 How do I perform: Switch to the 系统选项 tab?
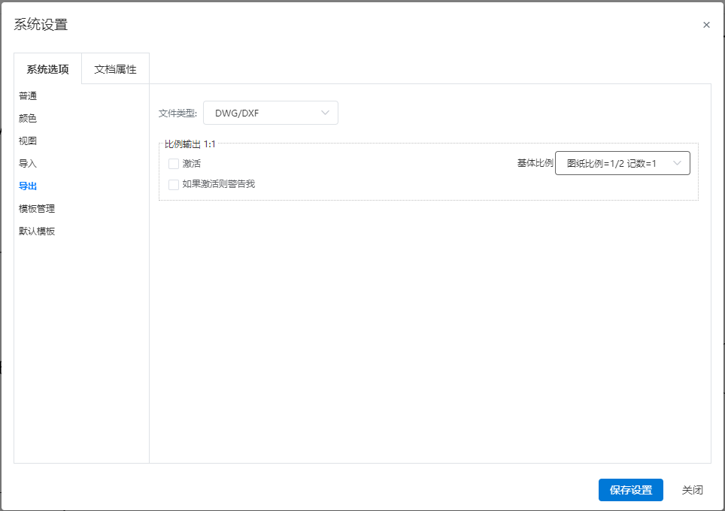47,69
